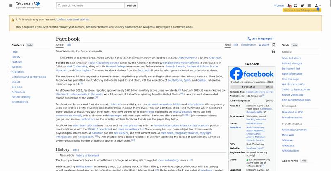This screenshot has height=171, width=331.
Task: Open Page information tool
Action: coord(292,74)
